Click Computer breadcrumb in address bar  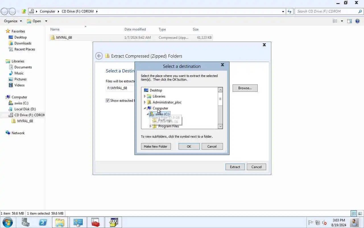pos(47,11)
